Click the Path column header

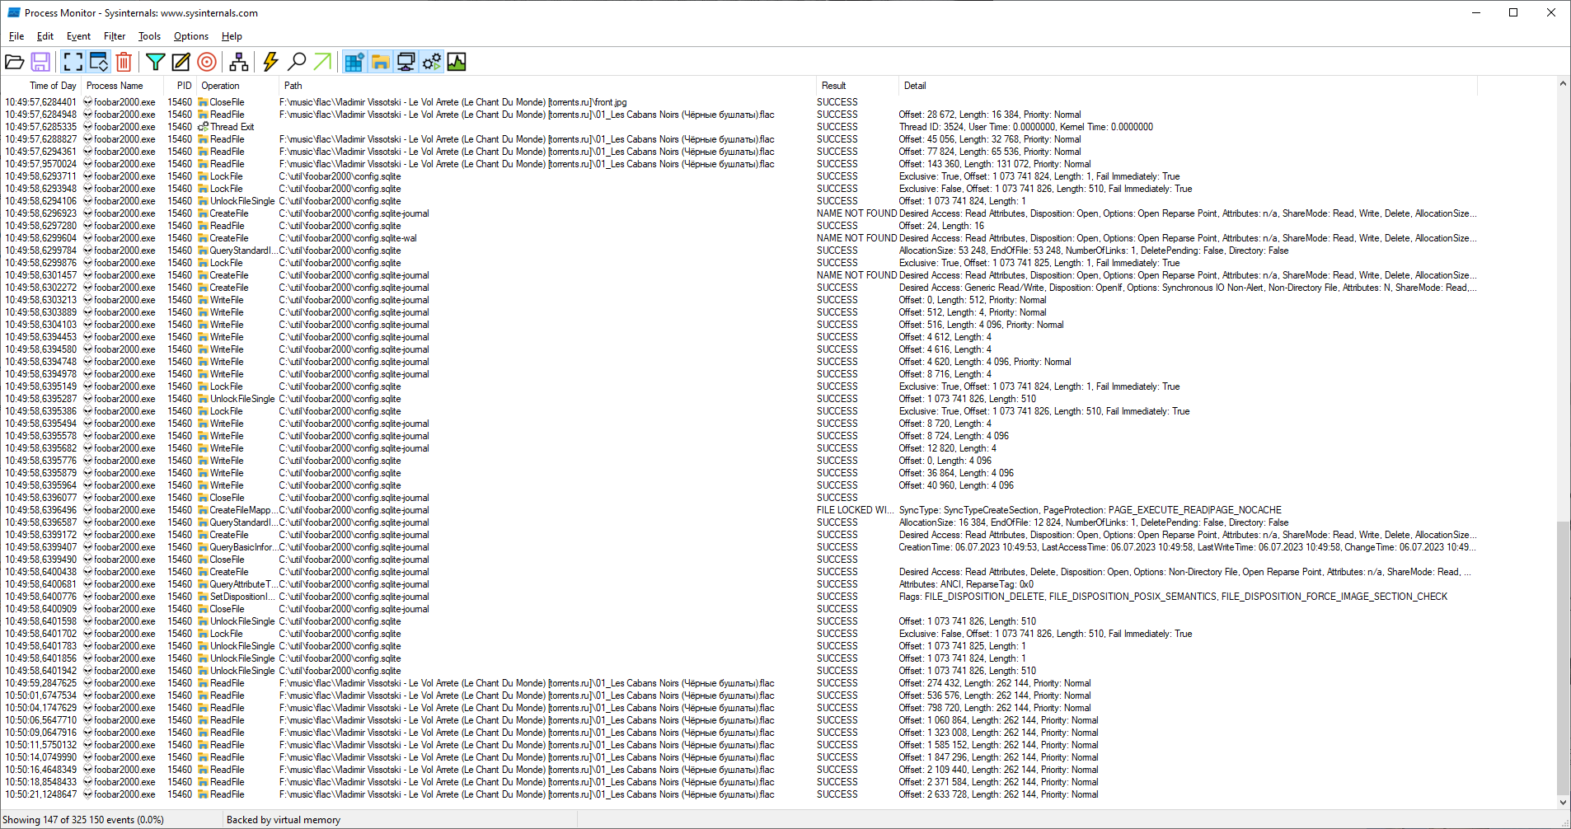pos(547,86)
